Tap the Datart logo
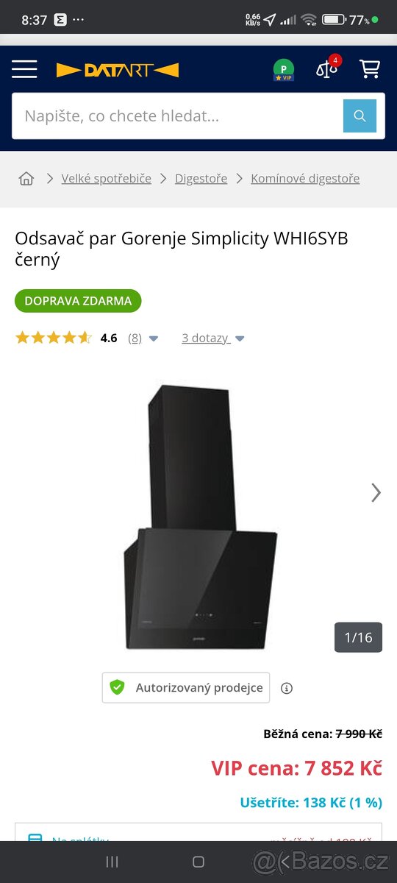The image size is (397, 883). (118, 70)
